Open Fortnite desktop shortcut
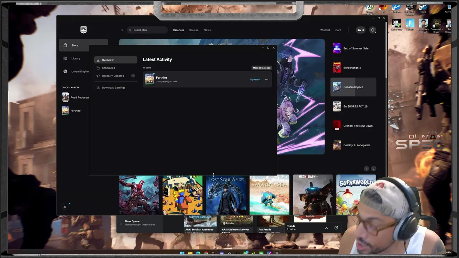 click(x=410, y=25)
